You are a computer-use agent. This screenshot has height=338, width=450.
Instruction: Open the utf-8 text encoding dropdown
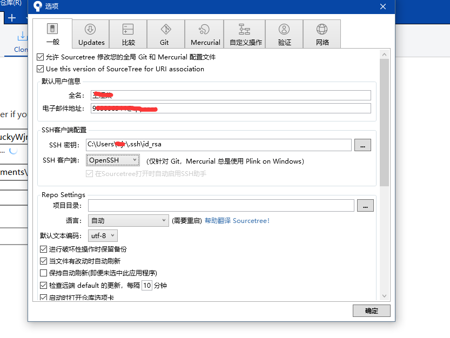click(x=103, y=235)
